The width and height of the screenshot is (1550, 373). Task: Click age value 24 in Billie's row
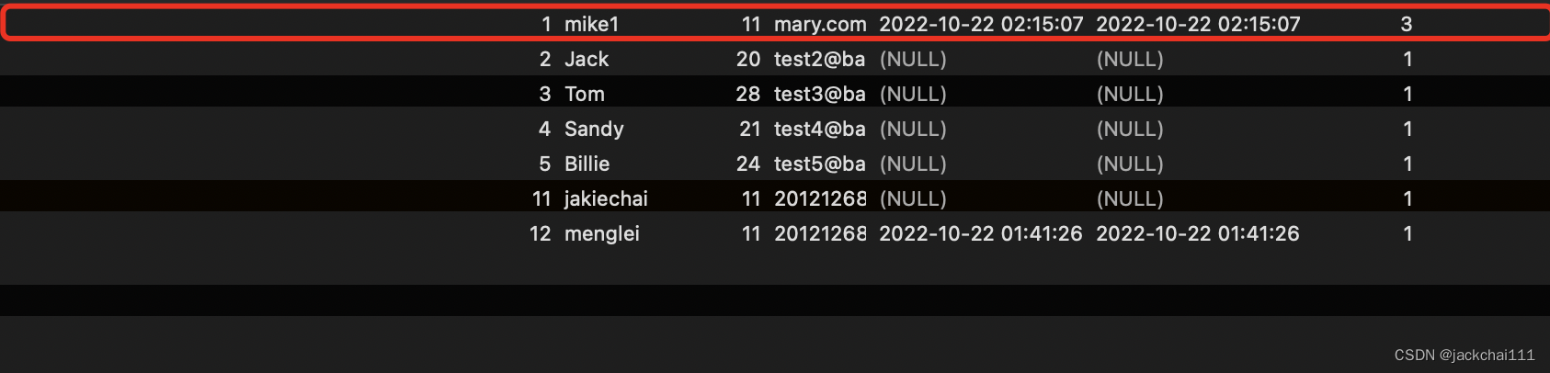(748, 164)
